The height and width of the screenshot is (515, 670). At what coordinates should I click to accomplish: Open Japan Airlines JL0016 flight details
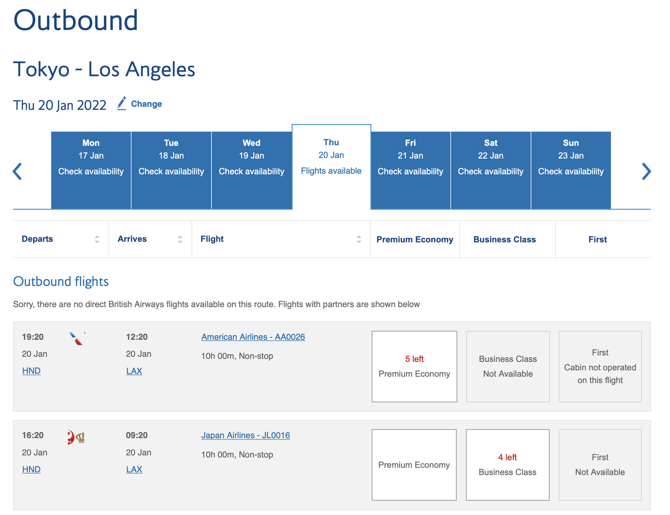point(245,435)
